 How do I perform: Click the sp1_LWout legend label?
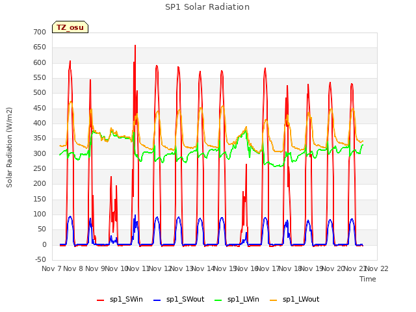pos(301,300)
